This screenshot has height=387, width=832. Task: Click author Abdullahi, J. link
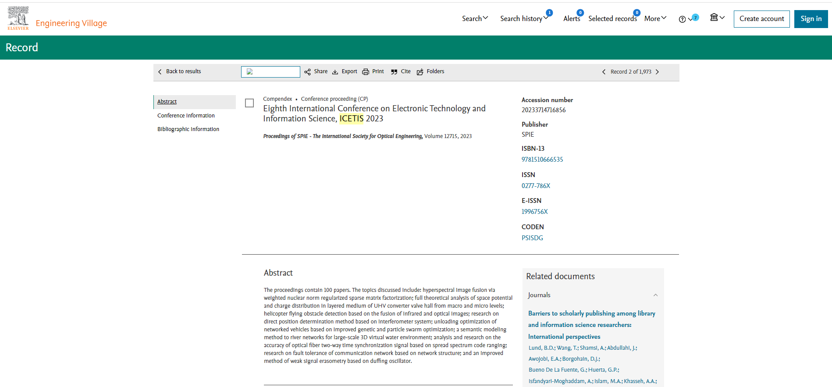(x=622, y=348)
